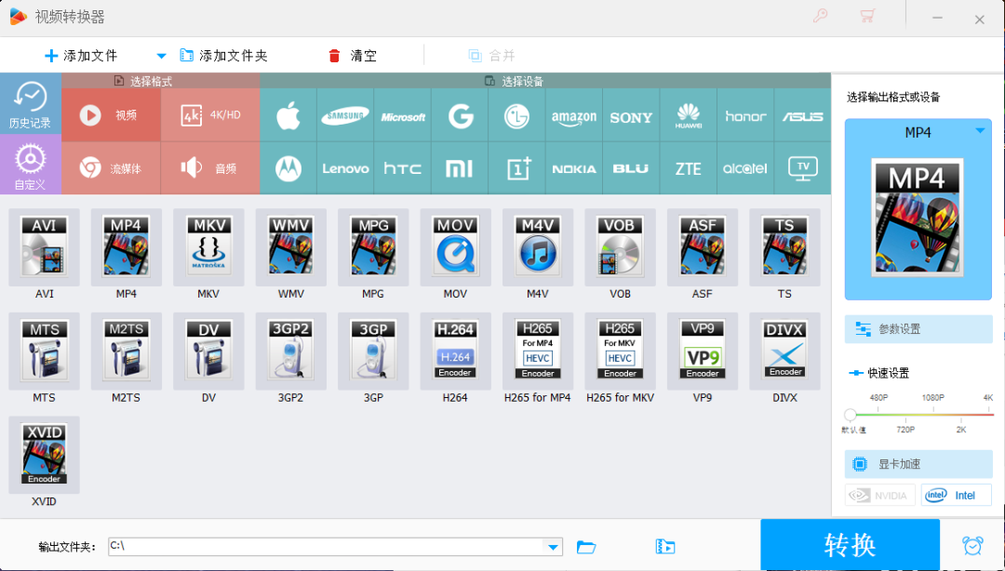Image resolution: width=1005 pixels, height=571 pixels.
Task: Toggle the 显卡加速 GPU acceleration option
Action: pos(918,464)
